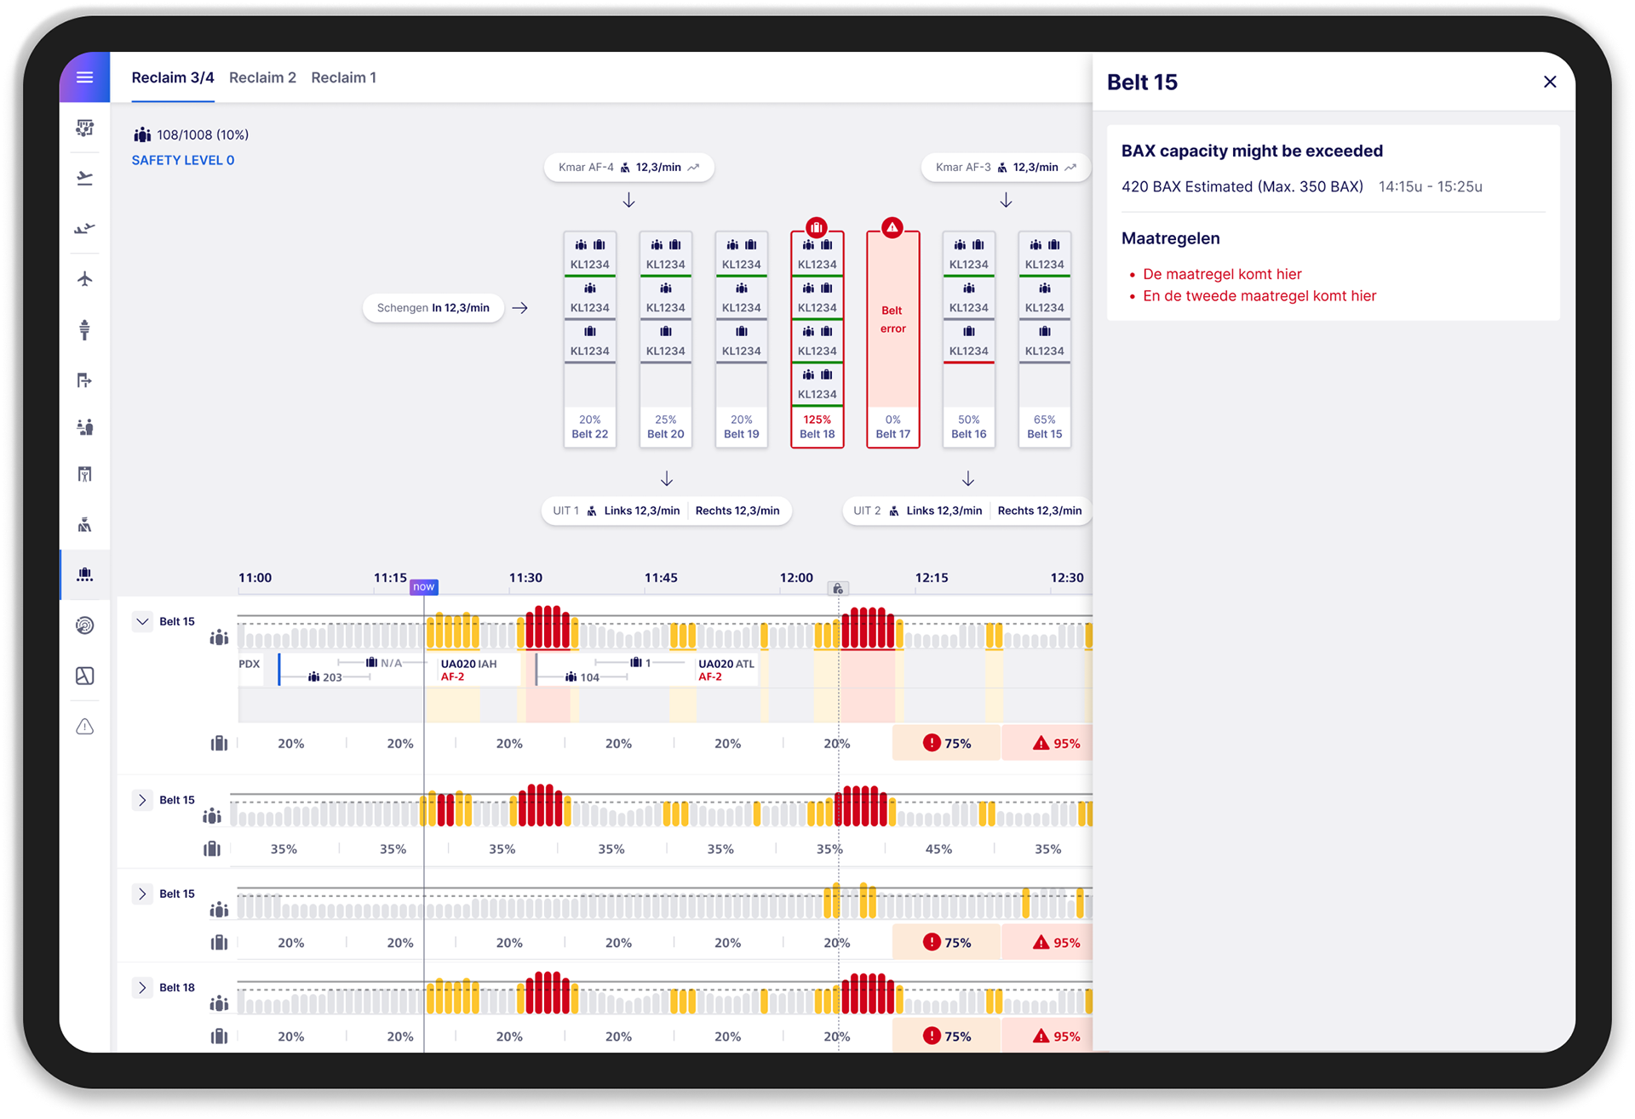Open the hamburger menu
The height and width of the screenshot is (1119, 1635).
coord(84,77)
